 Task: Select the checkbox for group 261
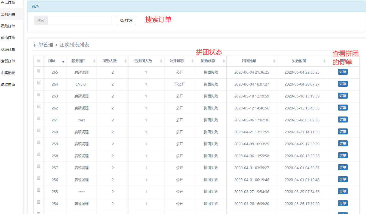[39, 118]
